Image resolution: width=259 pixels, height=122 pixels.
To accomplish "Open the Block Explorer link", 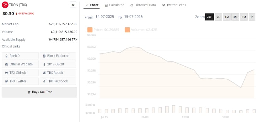I will [58, 56].
